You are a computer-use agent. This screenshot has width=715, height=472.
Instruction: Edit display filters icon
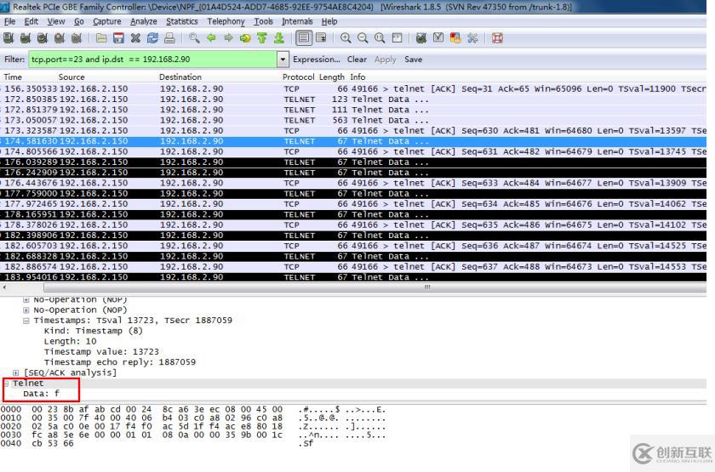click(x=438, y=38)
